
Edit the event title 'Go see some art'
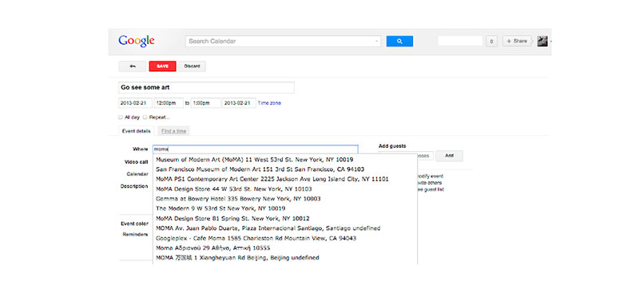click(x=206, y=88)
